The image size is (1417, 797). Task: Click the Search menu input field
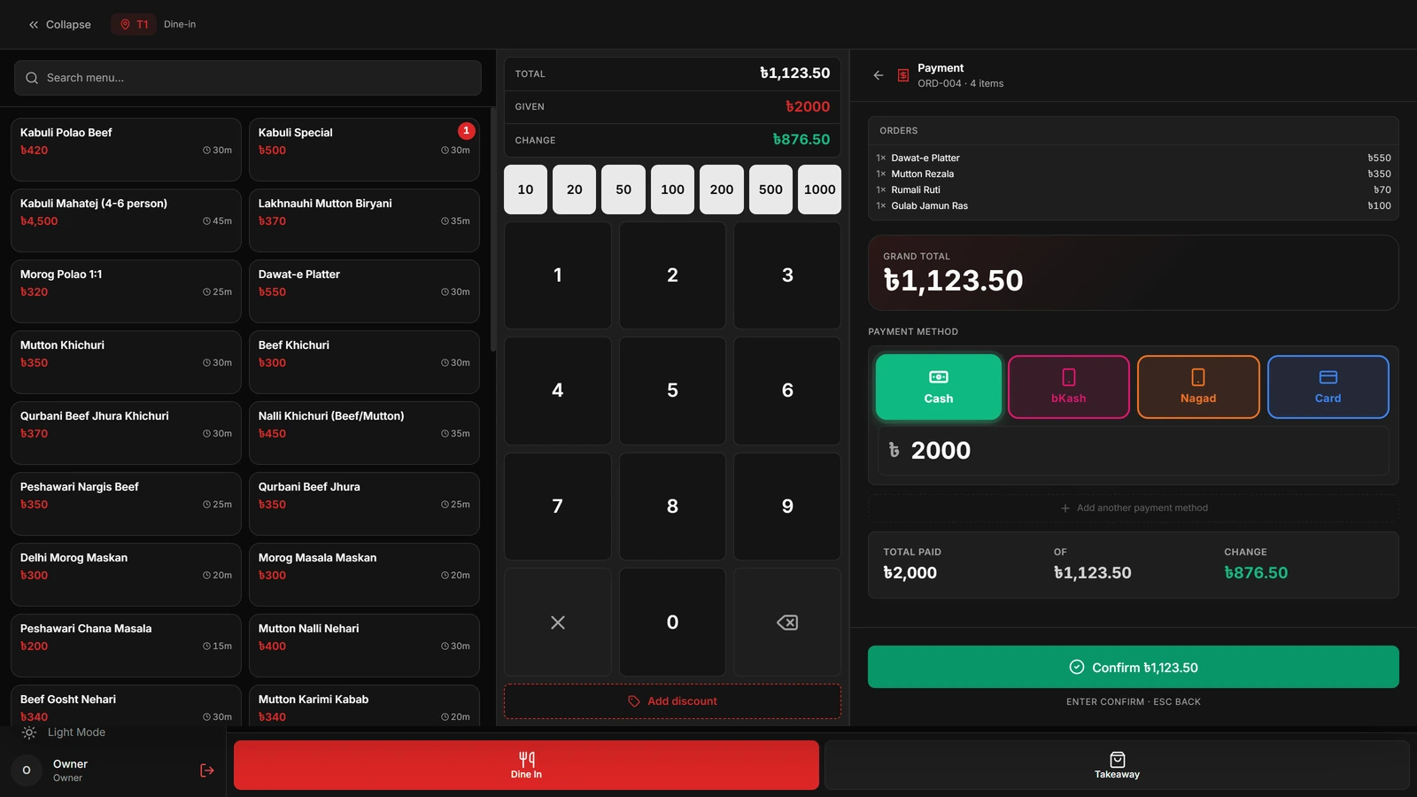click(x=248, y=78)
